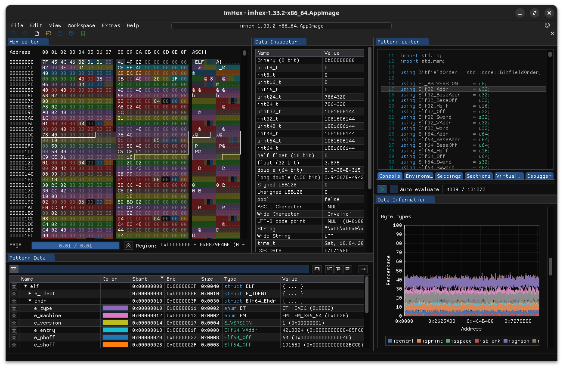Screen dimensions: 563x368
Task: Click the page slider showing 0x01 / 0x01
Action: pos(76,246)
